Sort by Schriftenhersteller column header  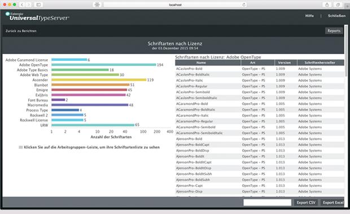321,63
